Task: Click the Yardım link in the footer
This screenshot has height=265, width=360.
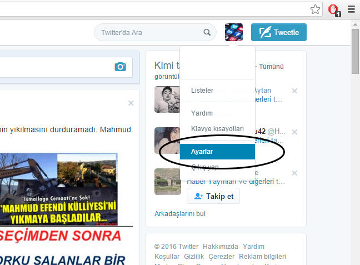Action: [x=253, y=247]
